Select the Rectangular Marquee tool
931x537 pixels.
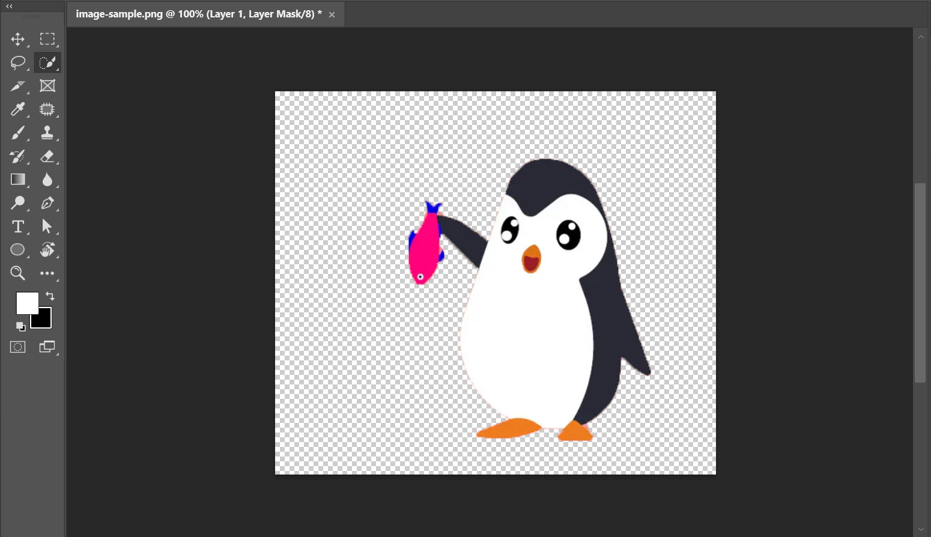[x=47, y=40]
